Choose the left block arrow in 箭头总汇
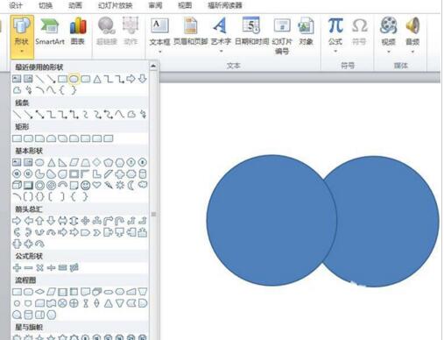Image resolution: width=444 pixels, height=340 pixels. 28,221
